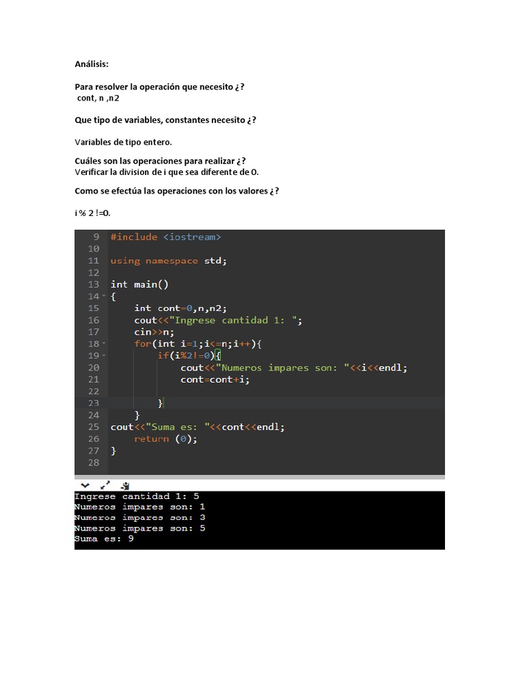Click the 'cont=cont+i;' code line

pos(215,379)
